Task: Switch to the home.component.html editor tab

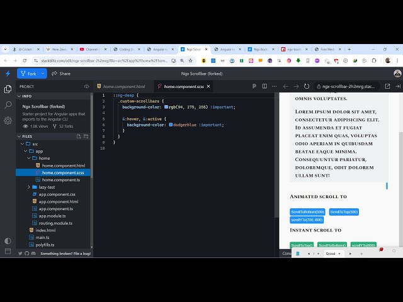Action: [123, 86]
